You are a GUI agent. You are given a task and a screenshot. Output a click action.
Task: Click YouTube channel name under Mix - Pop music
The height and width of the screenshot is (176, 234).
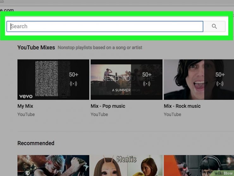[x=99, y=114]
